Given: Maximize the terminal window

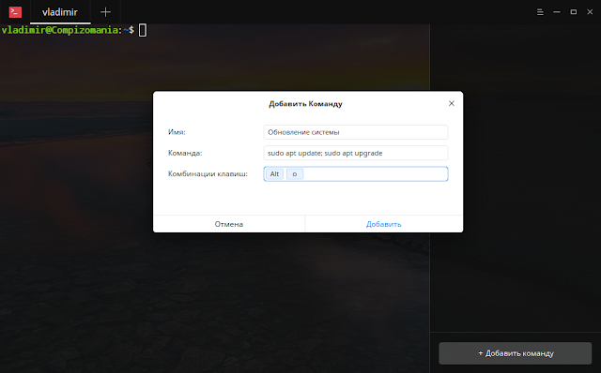Looking at the screenshot, I should pyautogui.click(x=574, y=12).
